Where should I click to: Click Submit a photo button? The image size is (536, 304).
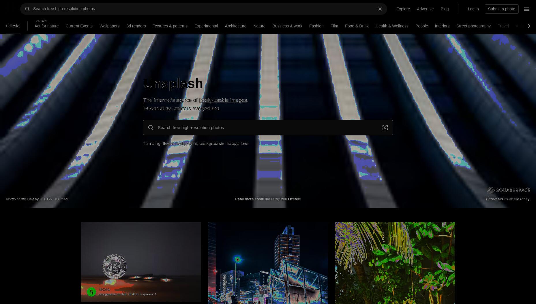pos(502,9)
